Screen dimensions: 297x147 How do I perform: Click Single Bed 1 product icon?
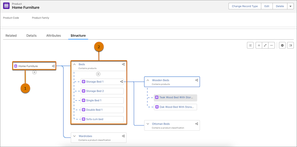84,100
